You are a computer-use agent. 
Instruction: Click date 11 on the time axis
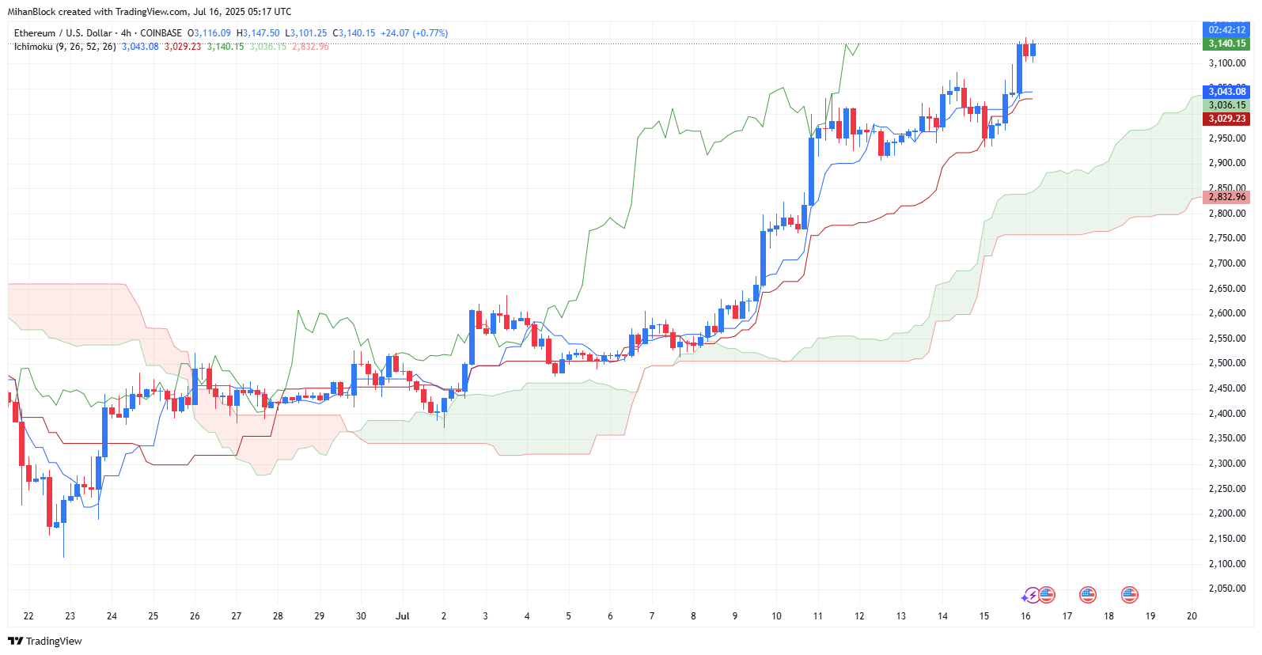click(817, 616)
